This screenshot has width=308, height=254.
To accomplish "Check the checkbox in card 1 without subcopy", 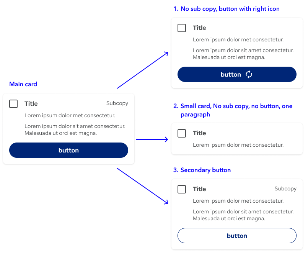I will 182,28.
